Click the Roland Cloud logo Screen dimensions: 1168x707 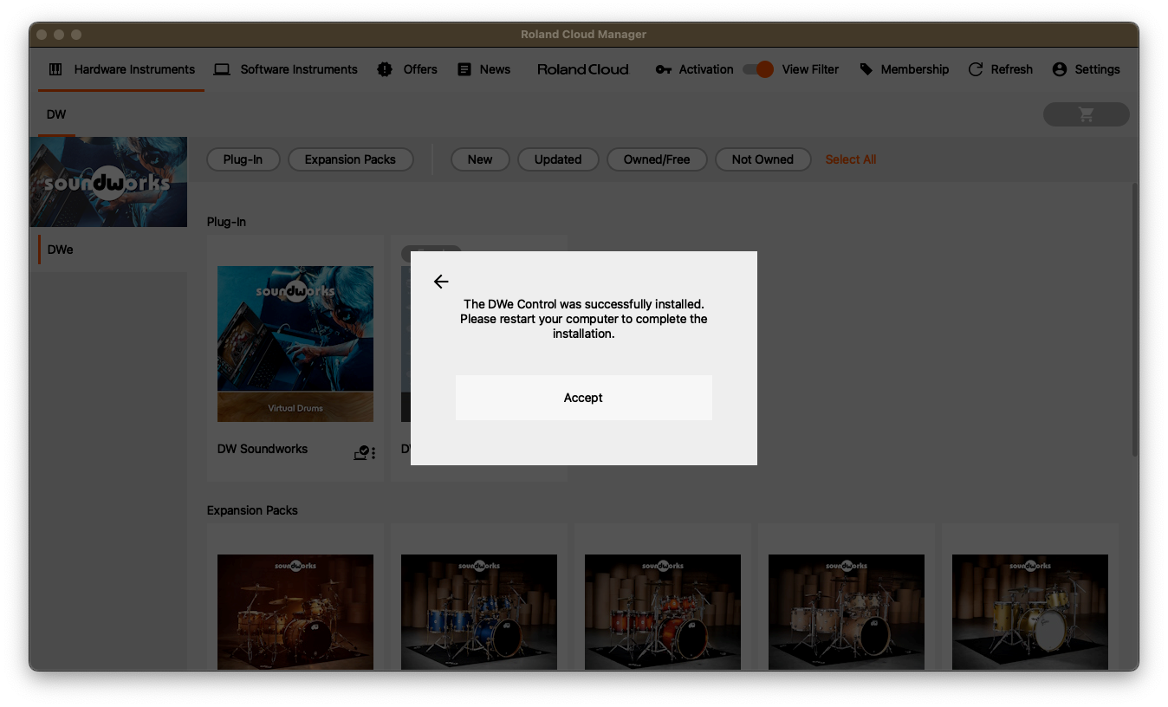(x=583, y=69)
